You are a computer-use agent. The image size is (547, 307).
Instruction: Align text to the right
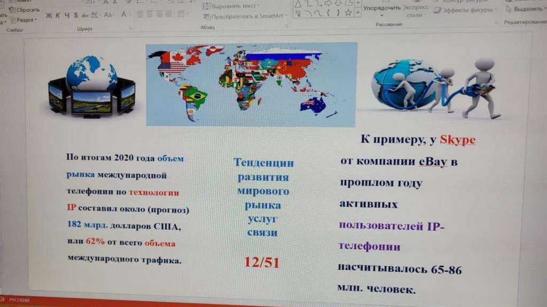159,14
